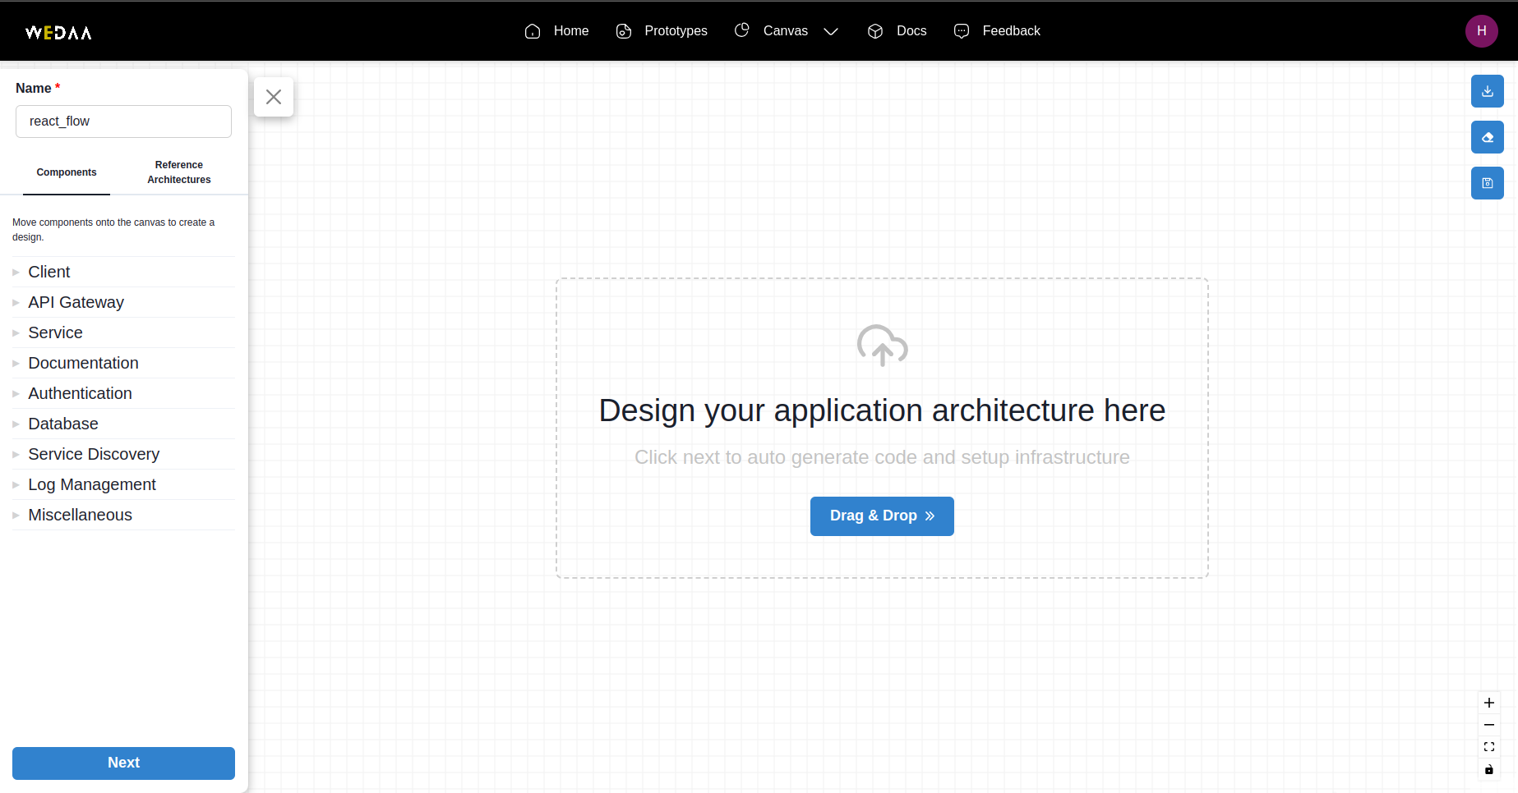Click the Name input field react_flow
The image size is (1518, 793).
[123, 121]
